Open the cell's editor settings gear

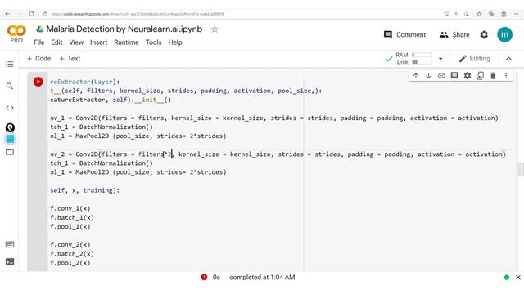[468, 76]
